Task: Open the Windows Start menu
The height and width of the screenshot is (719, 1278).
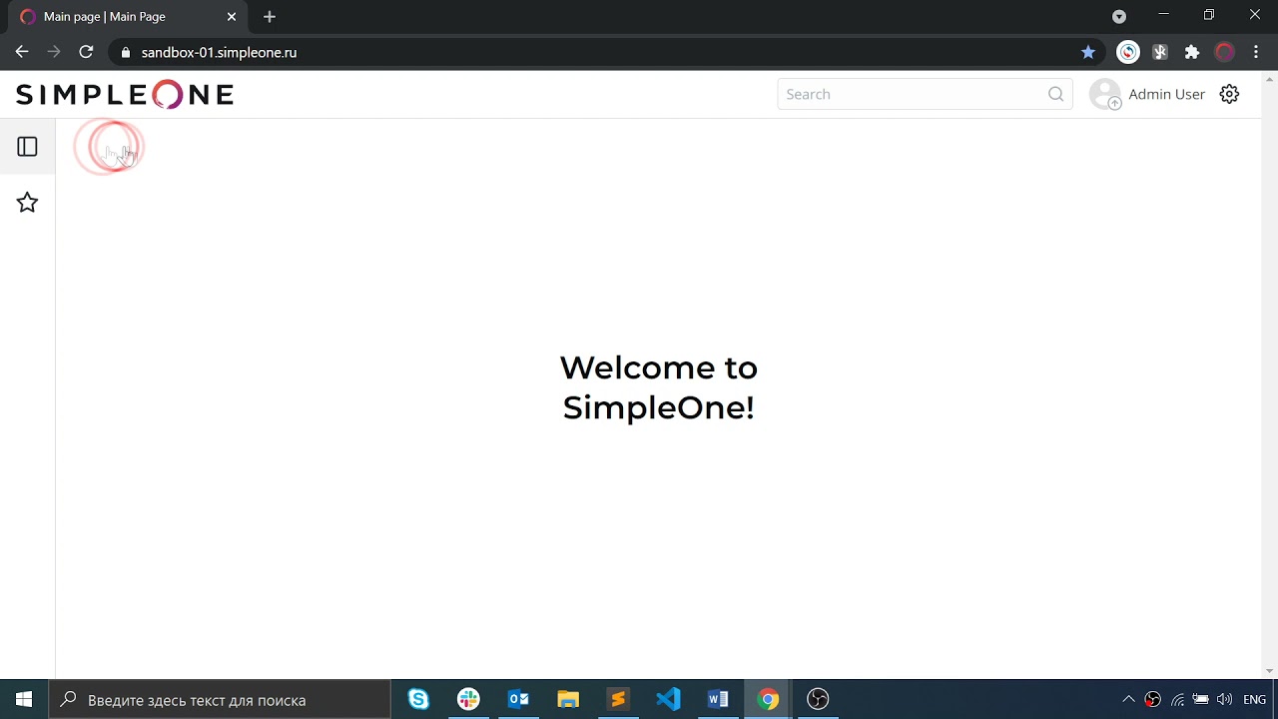Action: (x=24, y=700)
